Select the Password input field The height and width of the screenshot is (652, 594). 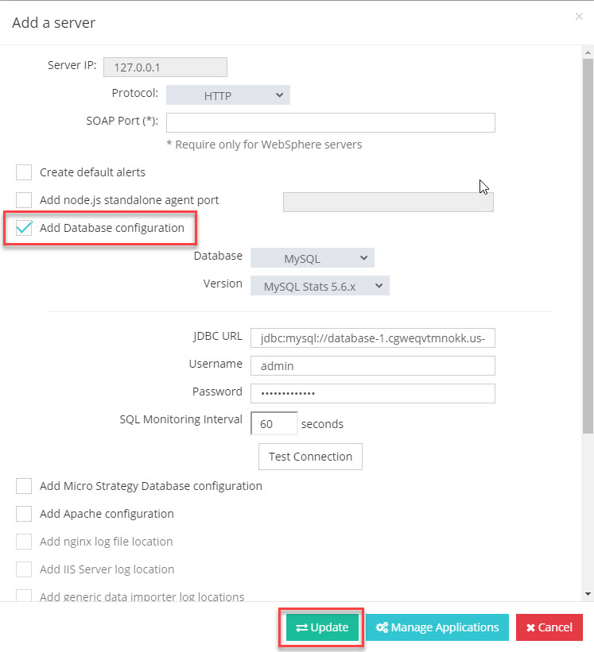click(x=372, y=393)
